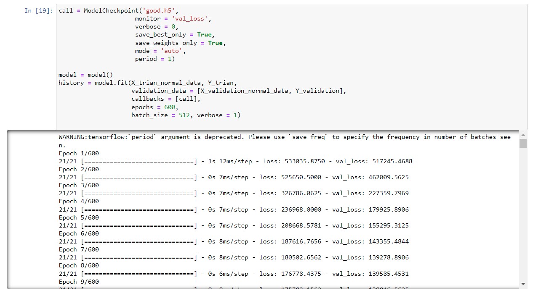533x293 pixels.
Task: Click the validation_data argument line
Action: pyautogui.click(x=239, y=91)
